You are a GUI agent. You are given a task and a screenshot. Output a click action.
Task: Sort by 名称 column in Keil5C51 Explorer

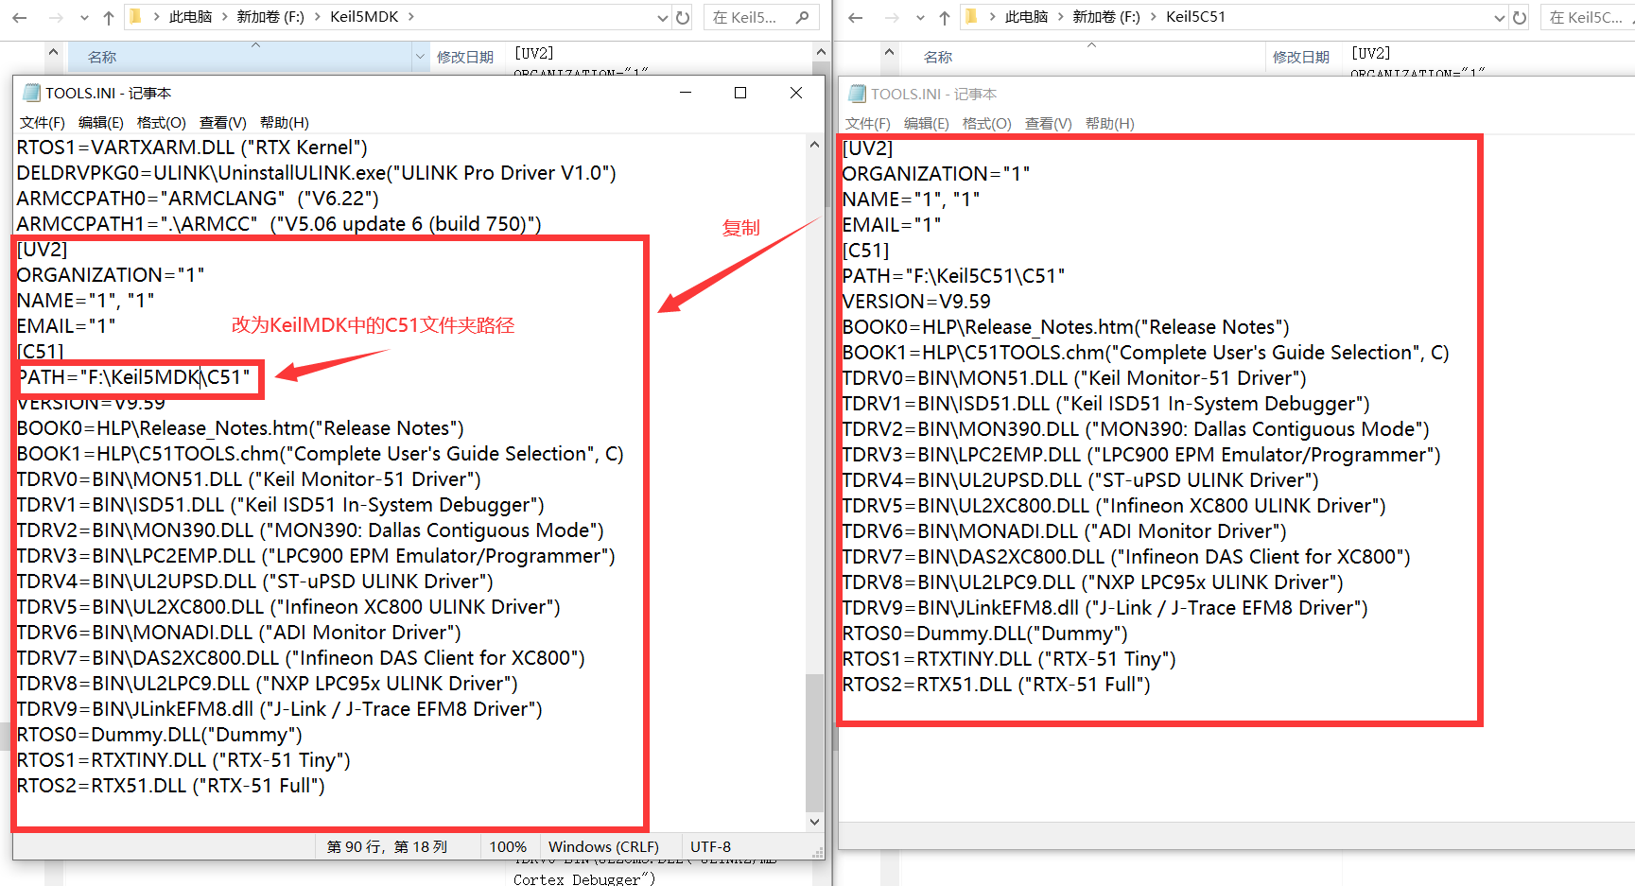pos(937,57)
